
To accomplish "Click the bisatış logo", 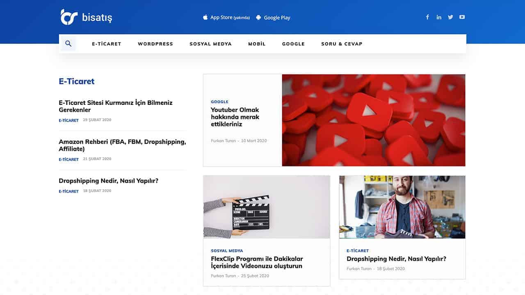I will point(86,17).
